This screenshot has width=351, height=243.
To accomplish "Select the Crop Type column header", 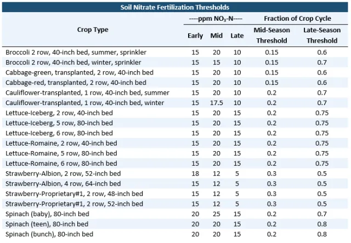I will coord(92,30).
